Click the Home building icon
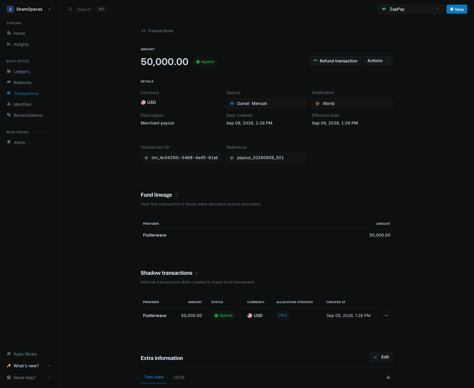The height and width of the screenshot is (388, 474). pyautogui.click(x=9, y=33)
